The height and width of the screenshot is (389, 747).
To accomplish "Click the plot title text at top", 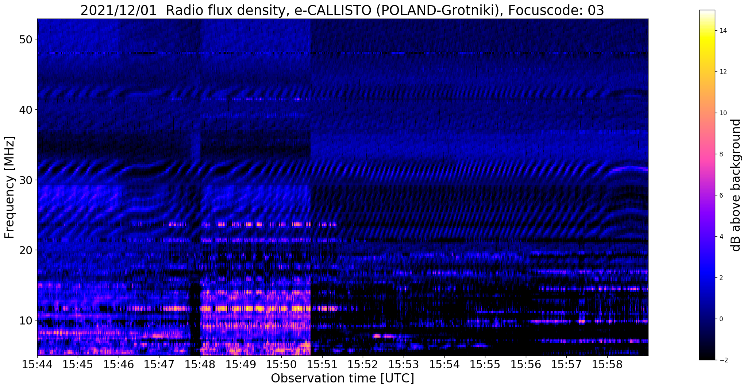I will pyautogui.click(x=342, y=10).
